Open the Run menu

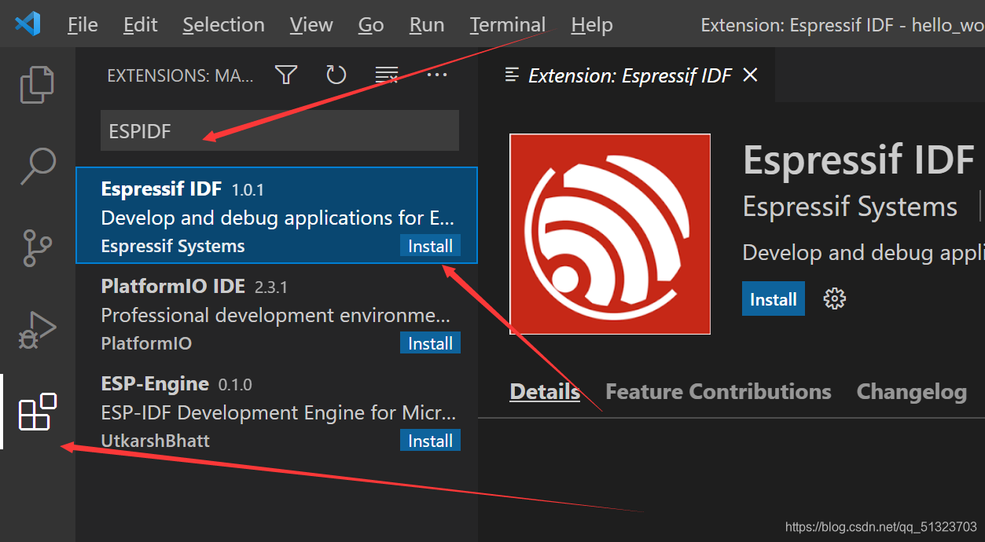point(427,25)
